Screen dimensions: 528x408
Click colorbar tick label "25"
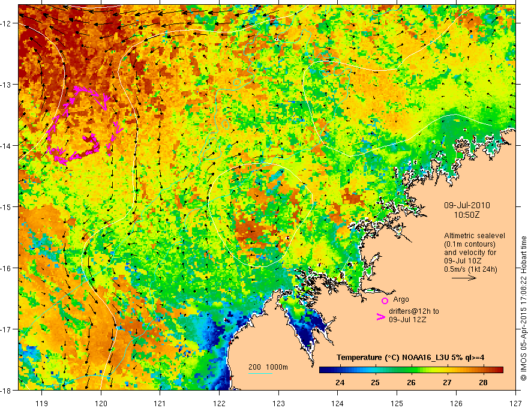(x=375, y=382)
